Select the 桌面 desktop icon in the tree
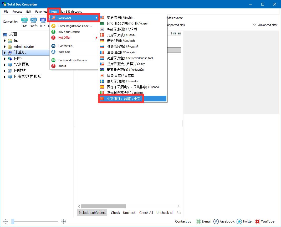Image resolution: width=281 pixels, height=227 pixels. [x=5, y=35]
